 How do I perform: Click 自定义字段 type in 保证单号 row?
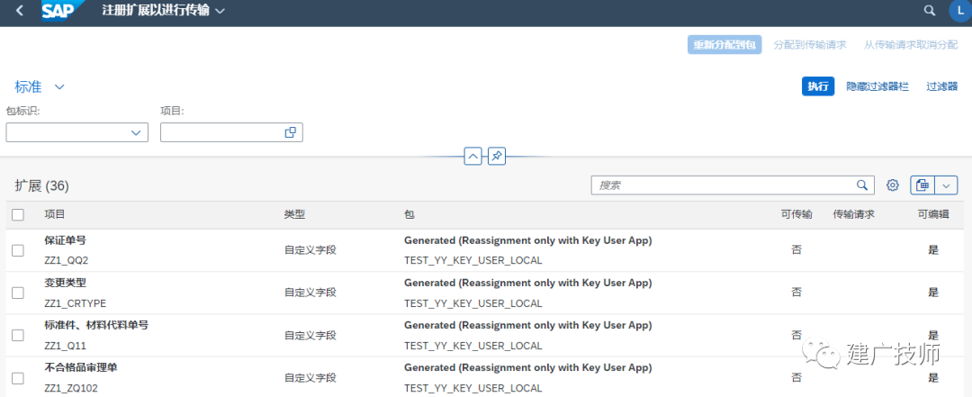tap(310, 250)
